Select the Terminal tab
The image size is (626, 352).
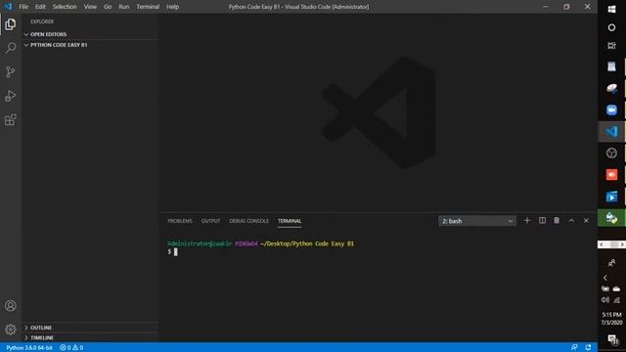pyautogui.click(x=290, y=221)
